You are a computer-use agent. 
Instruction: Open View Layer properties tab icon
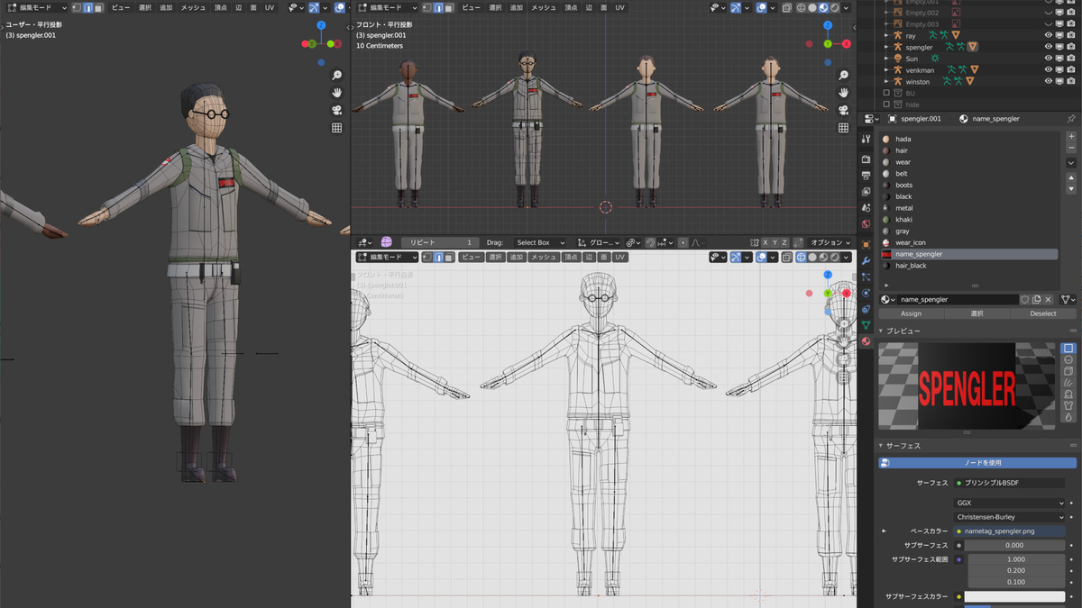(866, 192)
